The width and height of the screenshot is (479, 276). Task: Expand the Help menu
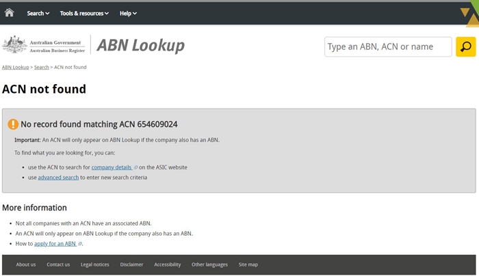point(128,13)
